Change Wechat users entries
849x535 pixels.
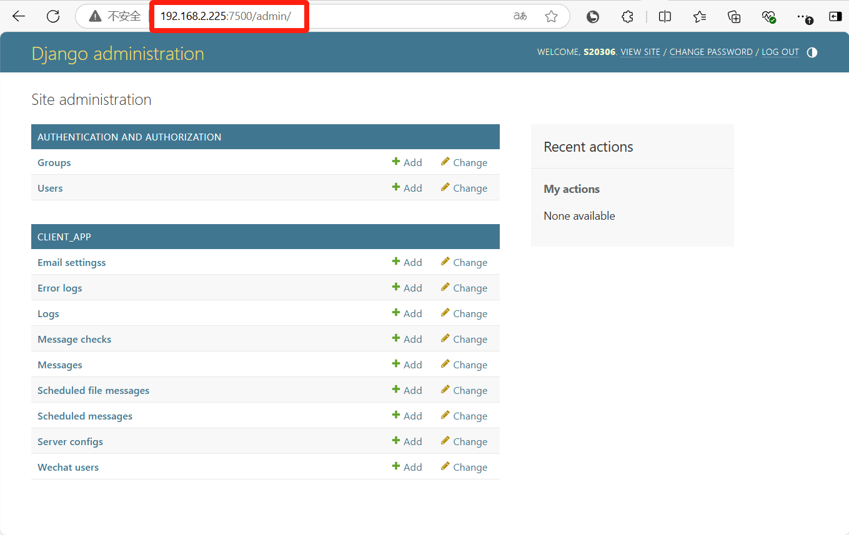click(464, 467)
